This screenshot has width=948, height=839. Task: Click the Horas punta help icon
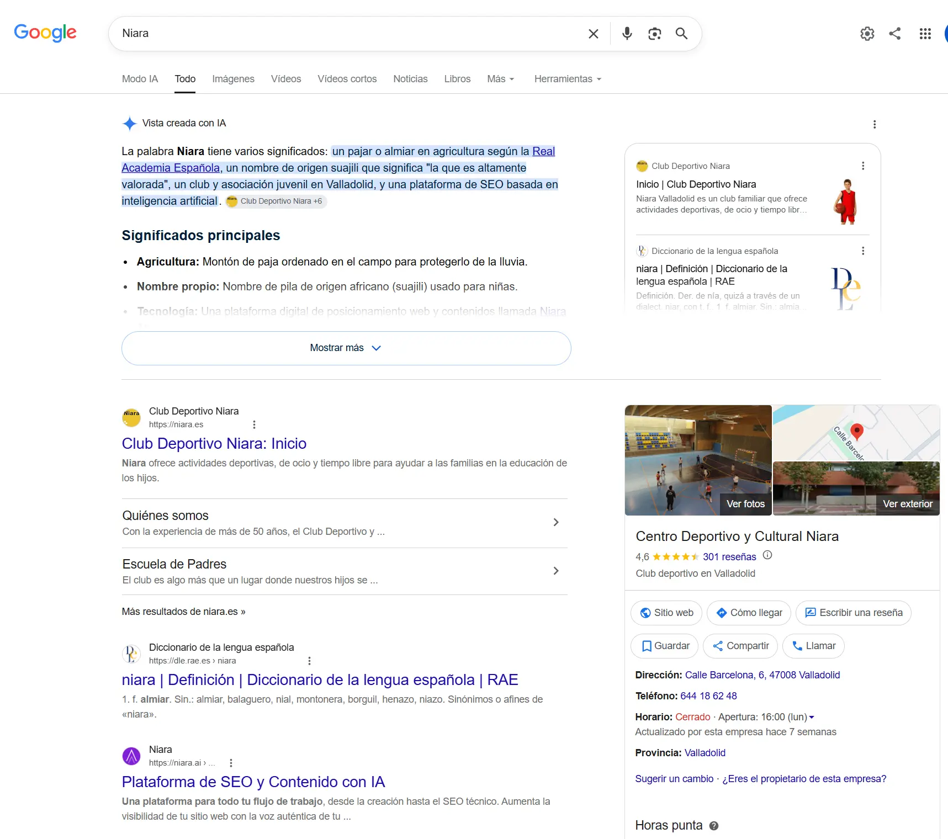714,826
